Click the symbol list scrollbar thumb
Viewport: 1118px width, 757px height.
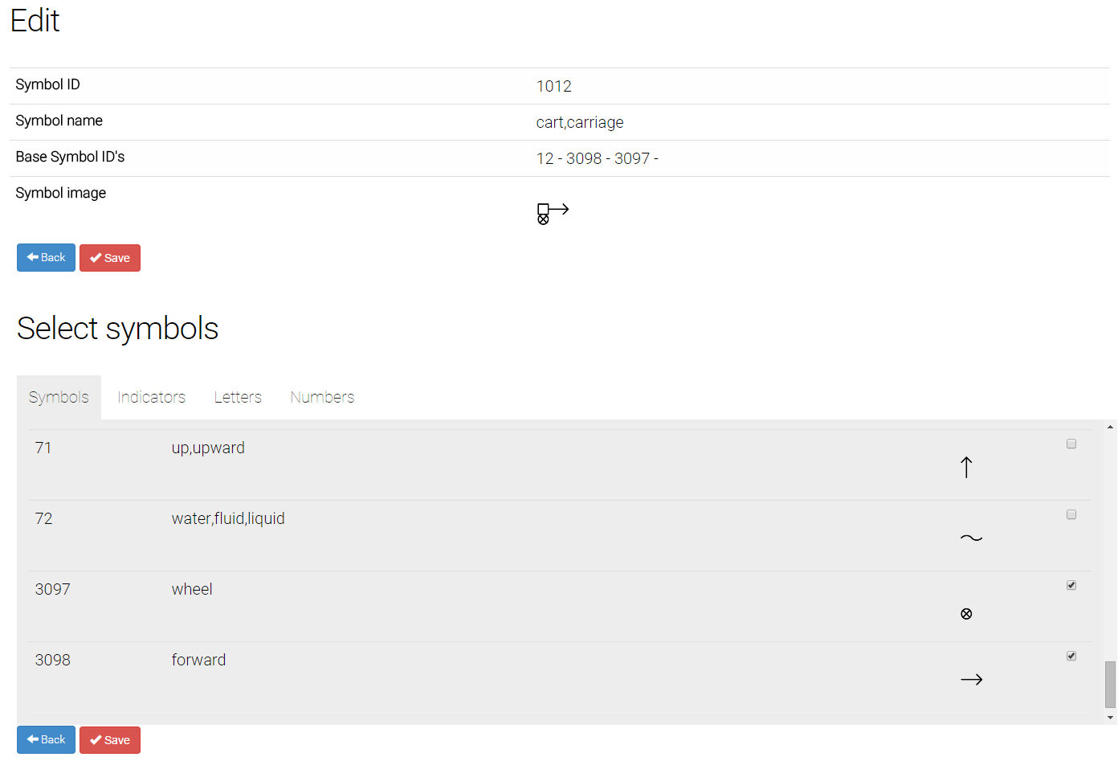coord(1110,685)
